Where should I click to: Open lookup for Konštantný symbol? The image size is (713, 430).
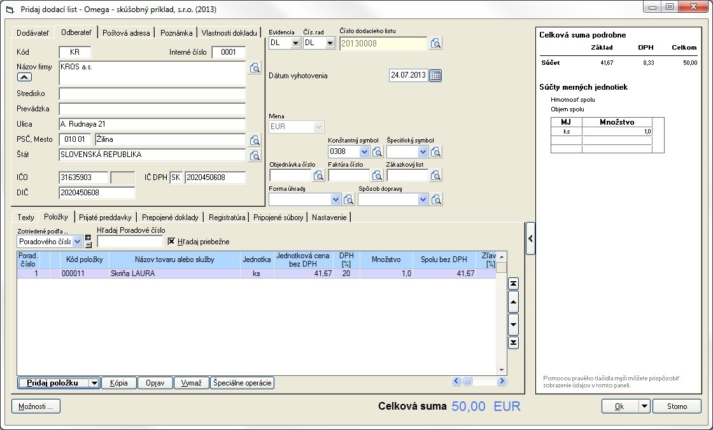(x=377, y=152)
